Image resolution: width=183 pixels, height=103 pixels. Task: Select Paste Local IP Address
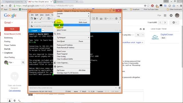pos(72,45)
